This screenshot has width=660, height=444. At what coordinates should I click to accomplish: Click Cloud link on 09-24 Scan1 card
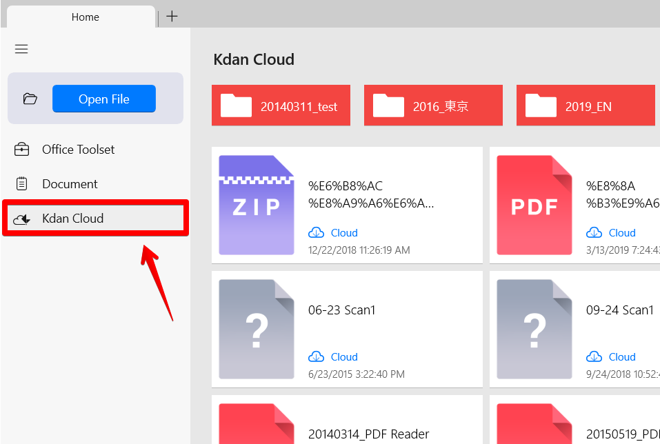622,357
